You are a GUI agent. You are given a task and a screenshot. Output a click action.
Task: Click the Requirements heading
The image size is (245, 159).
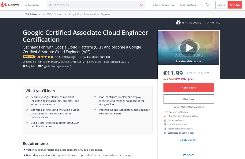pyautogui.click(x=36, y=143)
